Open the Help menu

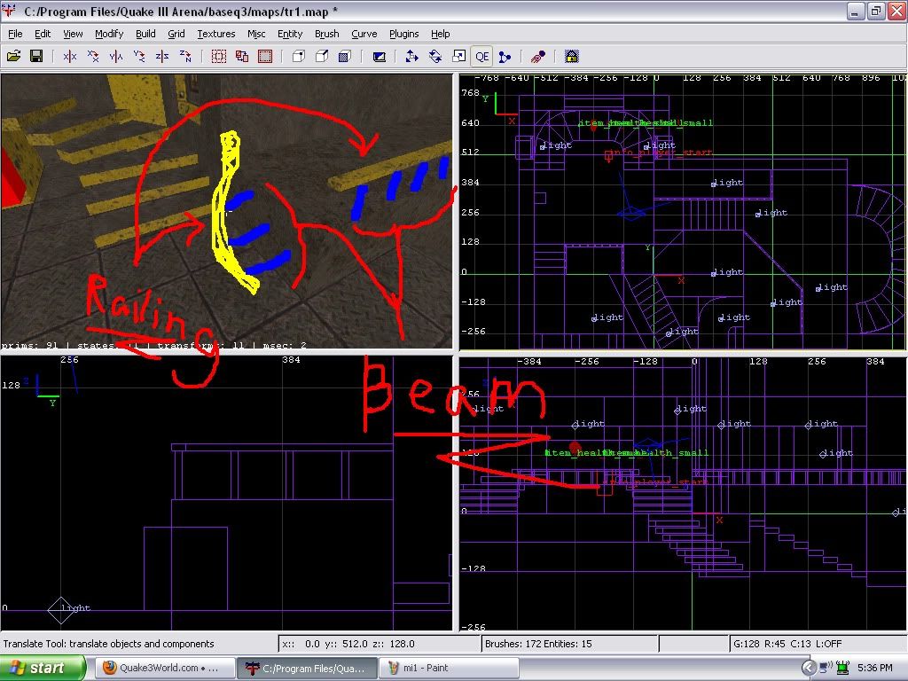pos(440,34)
